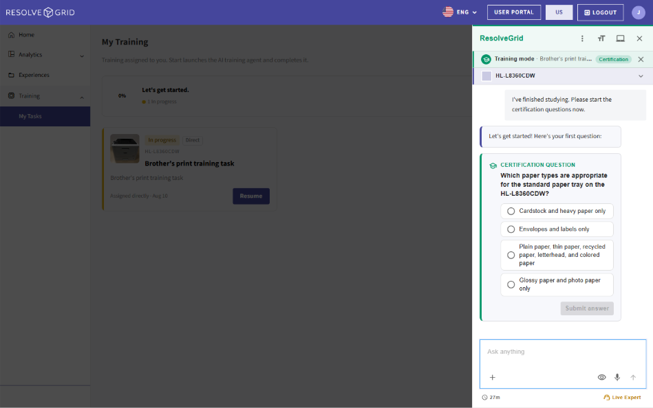Screen dimensions: 653x408
Task: Expand the HL-L8360CDW product dropdown
Action: point(641,76)
